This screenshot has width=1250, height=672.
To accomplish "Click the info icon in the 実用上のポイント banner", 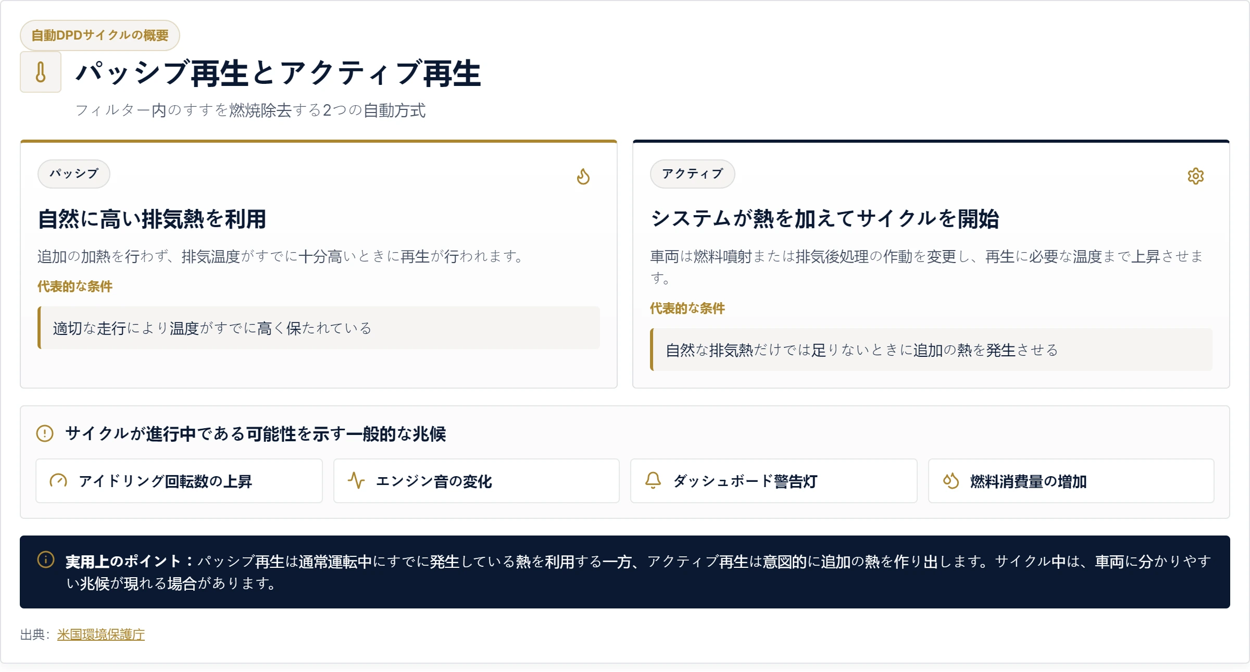I will tap(46, 560).
